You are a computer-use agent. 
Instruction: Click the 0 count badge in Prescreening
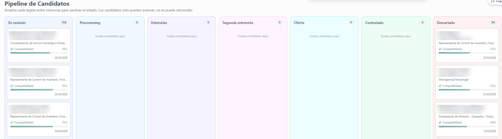(x=137, y=22)
